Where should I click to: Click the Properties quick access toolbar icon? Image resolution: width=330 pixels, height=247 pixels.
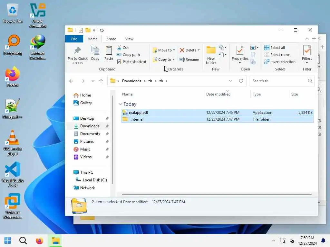[81, 30]
